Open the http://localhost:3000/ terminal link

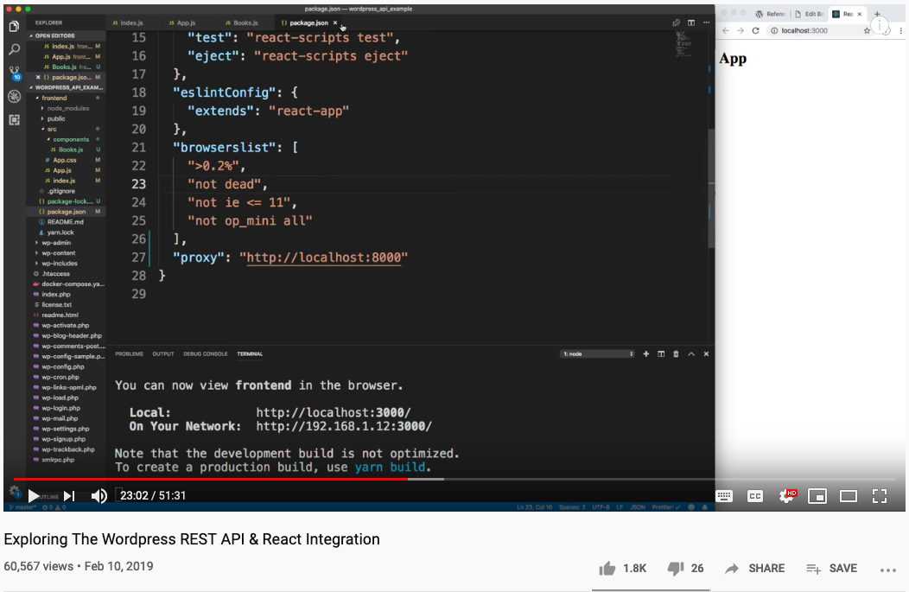334,412
